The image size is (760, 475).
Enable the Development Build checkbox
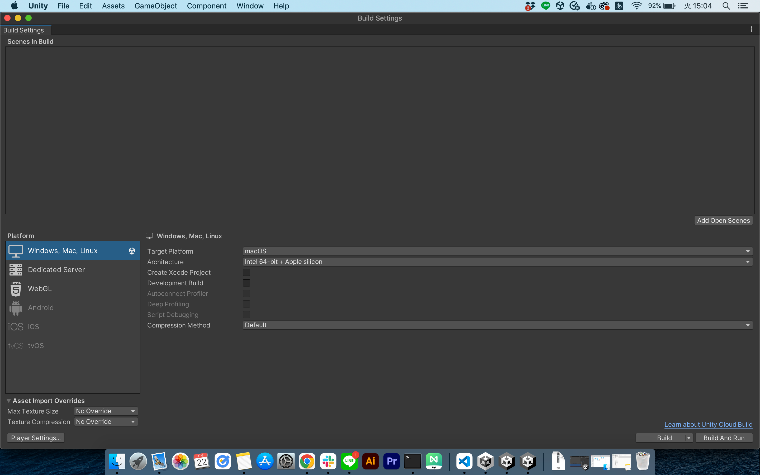click(x=246, y=283)
